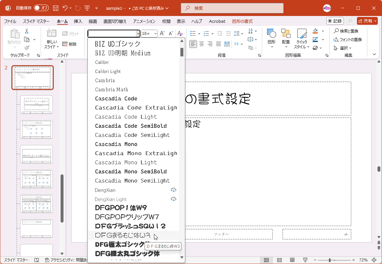Screen dimensions: 382x264
Task: Toggle justify text alignment
Action: click(x=219, y=44)
